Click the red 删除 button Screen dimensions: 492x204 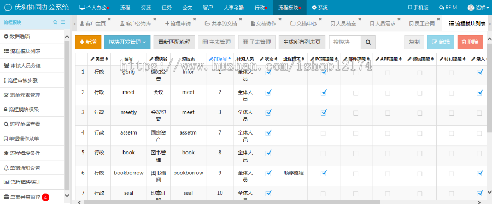click(470, 42)
